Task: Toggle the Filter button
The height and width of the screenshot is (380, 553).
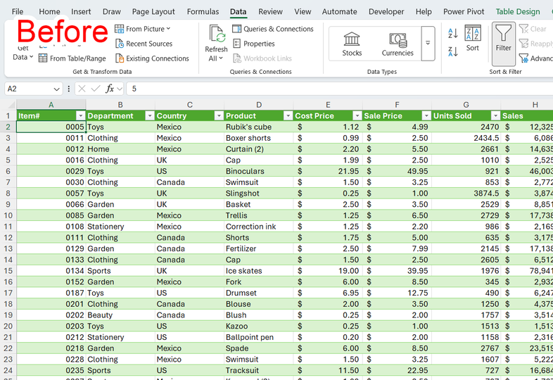Action: 503,44
